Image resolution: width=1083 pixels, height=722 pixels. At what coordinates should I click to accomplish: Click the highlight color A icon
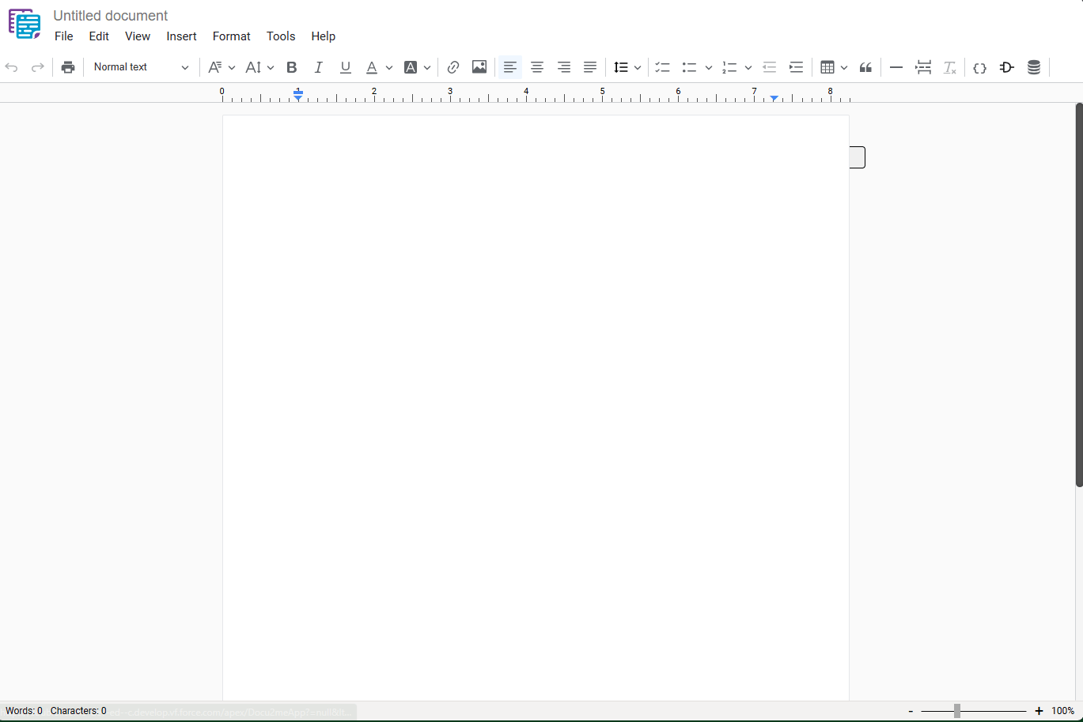[x=411, y=67]
